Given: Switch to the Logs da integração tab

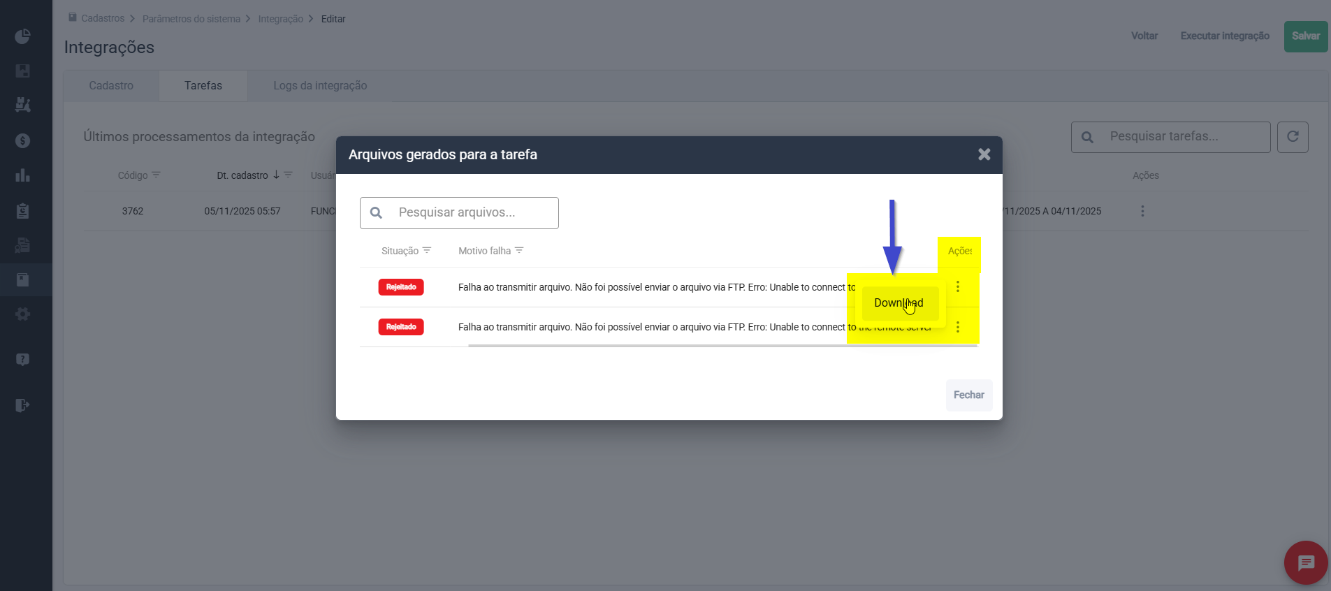Looking at the screenshot, I should [320, 86].
